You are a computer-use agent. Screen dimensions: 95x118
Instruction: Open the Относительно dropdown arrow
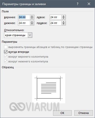[x=30, y=35]
